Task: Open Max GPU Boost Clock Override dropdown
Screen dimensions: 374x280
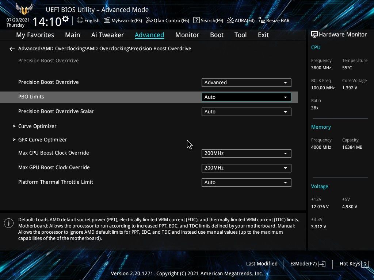Action: point(247,168)
